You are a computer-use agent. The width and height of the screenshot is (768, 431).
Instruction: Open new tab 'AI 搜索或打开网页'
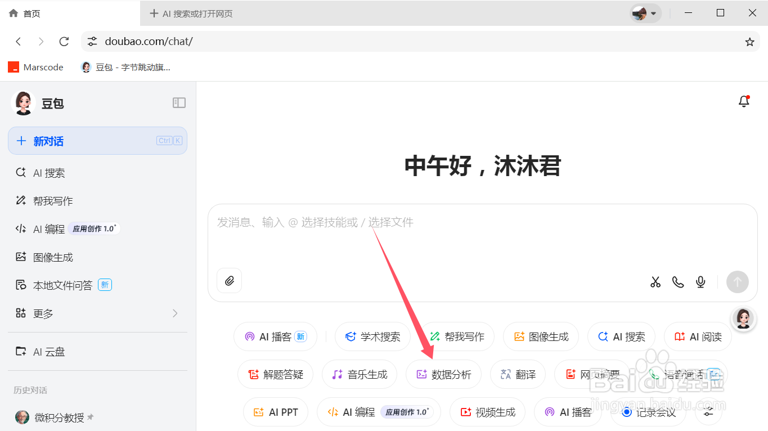click(x=191, y=14)
